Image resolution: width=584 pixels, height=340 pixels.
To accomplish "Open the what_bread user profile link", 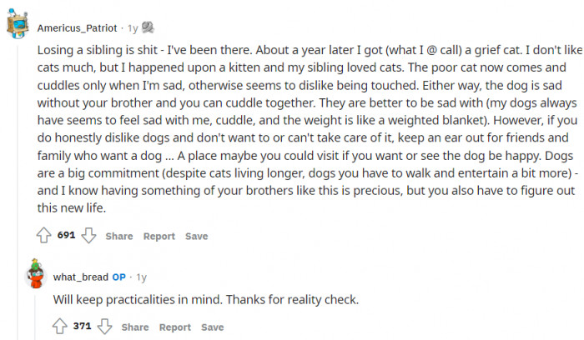I will click(x=80, y=277).
